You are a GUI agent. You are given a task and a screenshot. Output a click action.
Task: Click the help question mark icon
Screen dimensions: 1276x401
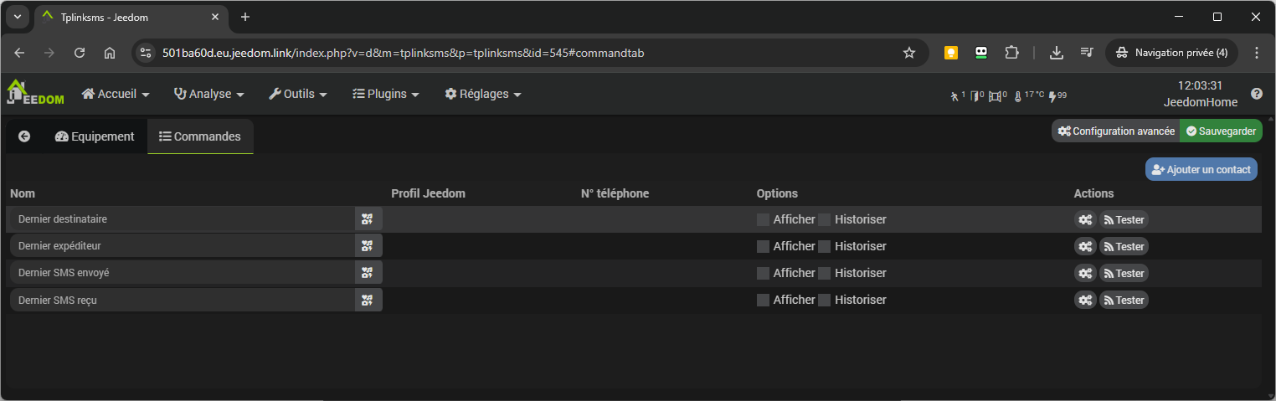pos(1256,94)
